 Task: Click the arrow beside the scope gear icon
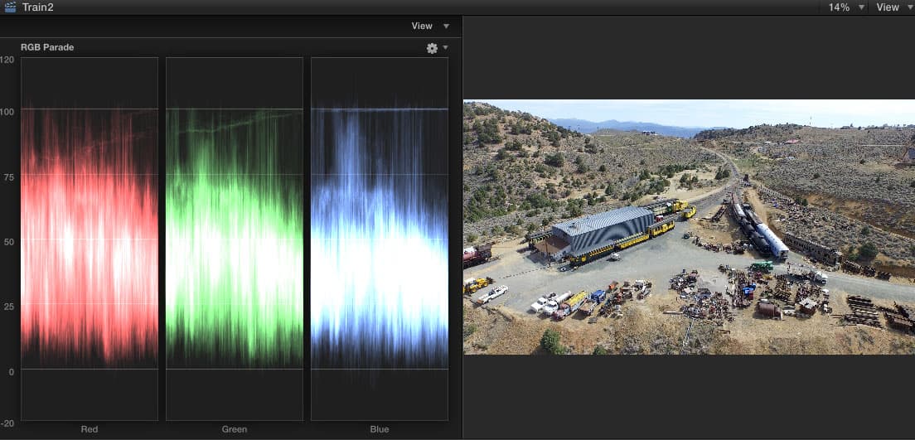(446, 47)
